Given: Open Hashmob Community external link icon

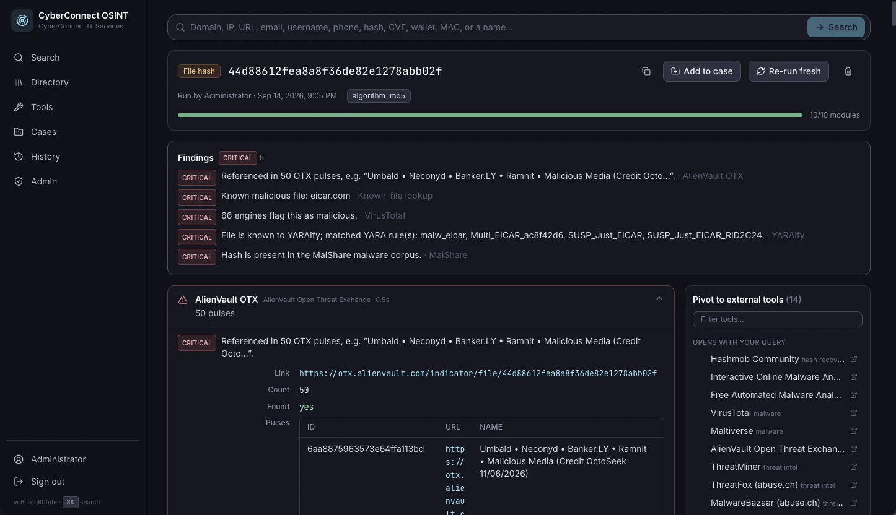Looking at the screenshot, I should [854, 359].
